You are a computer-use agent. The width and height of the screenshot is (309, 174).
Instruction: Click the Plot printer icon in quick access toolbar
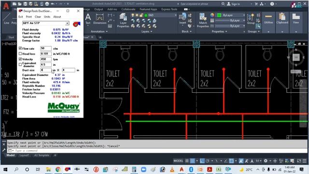pyautogui.click(x=47, y=4)
